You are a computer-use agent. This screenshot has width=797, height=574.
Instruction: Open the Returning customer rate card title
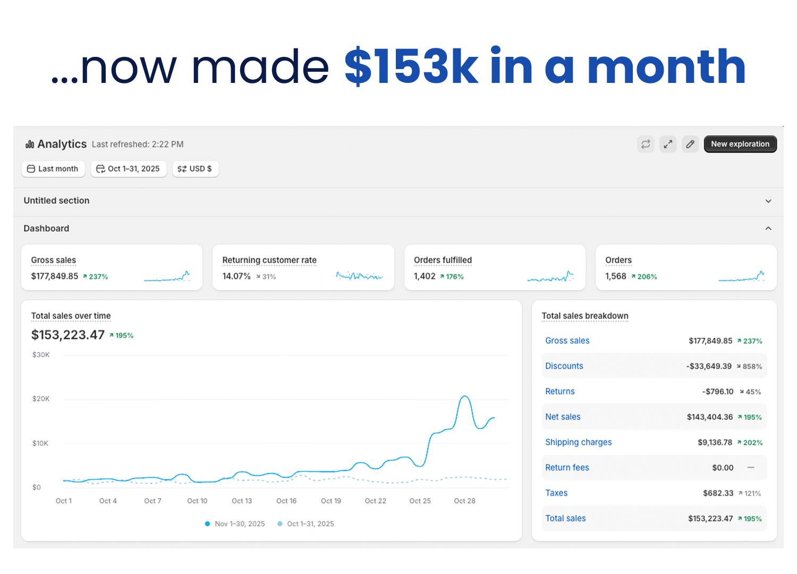[269, 260]
